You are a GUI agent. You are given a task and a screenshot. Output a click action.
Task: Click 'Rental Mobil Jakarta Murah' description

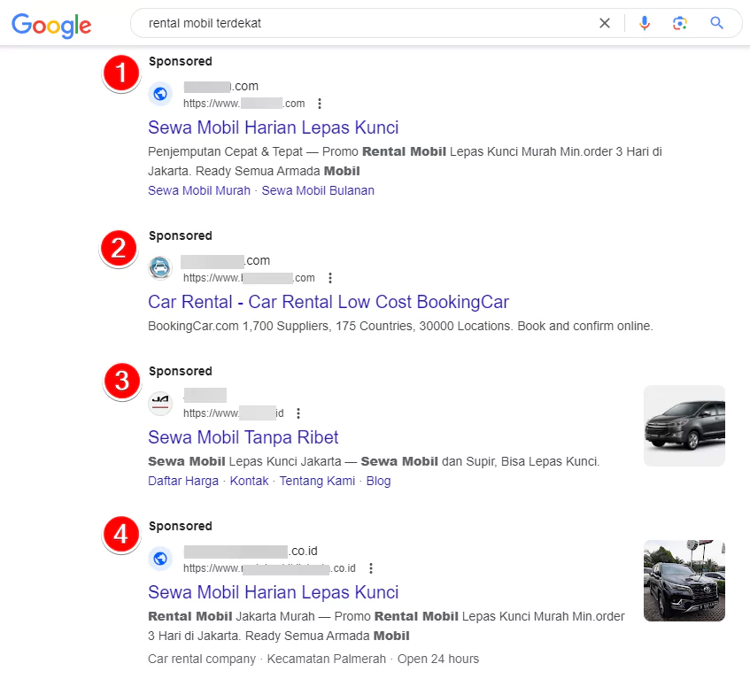click(386, 626)
